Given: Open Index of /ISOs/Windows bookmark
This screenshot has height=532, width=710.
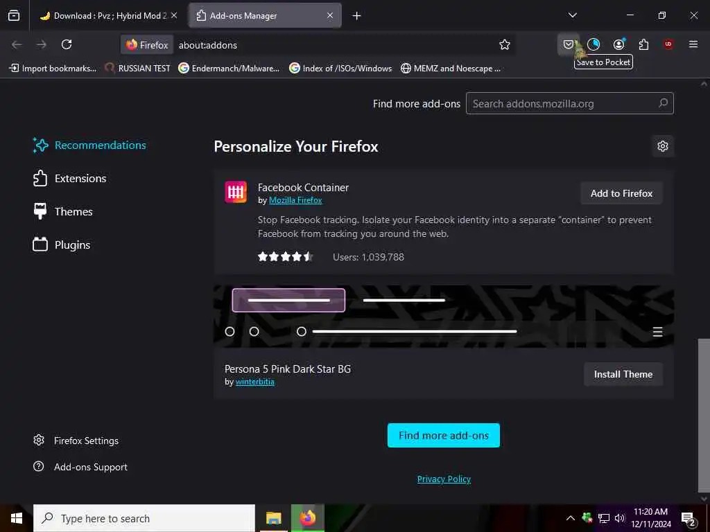Looking at the screenshot, I should pyautogui.click(x=340, y=69).
